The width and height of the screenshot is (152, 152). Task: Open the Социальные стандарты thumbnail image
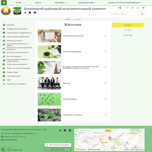click(x=49, y=115)
